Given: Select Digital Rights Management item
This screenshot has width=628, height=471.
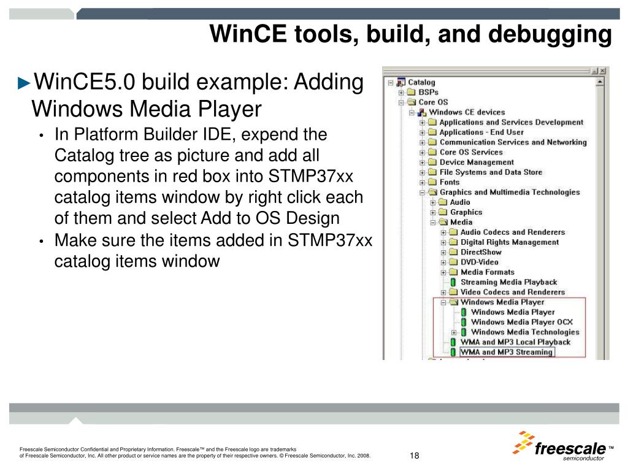Looking at the screenshot, I should coord(510,243).
